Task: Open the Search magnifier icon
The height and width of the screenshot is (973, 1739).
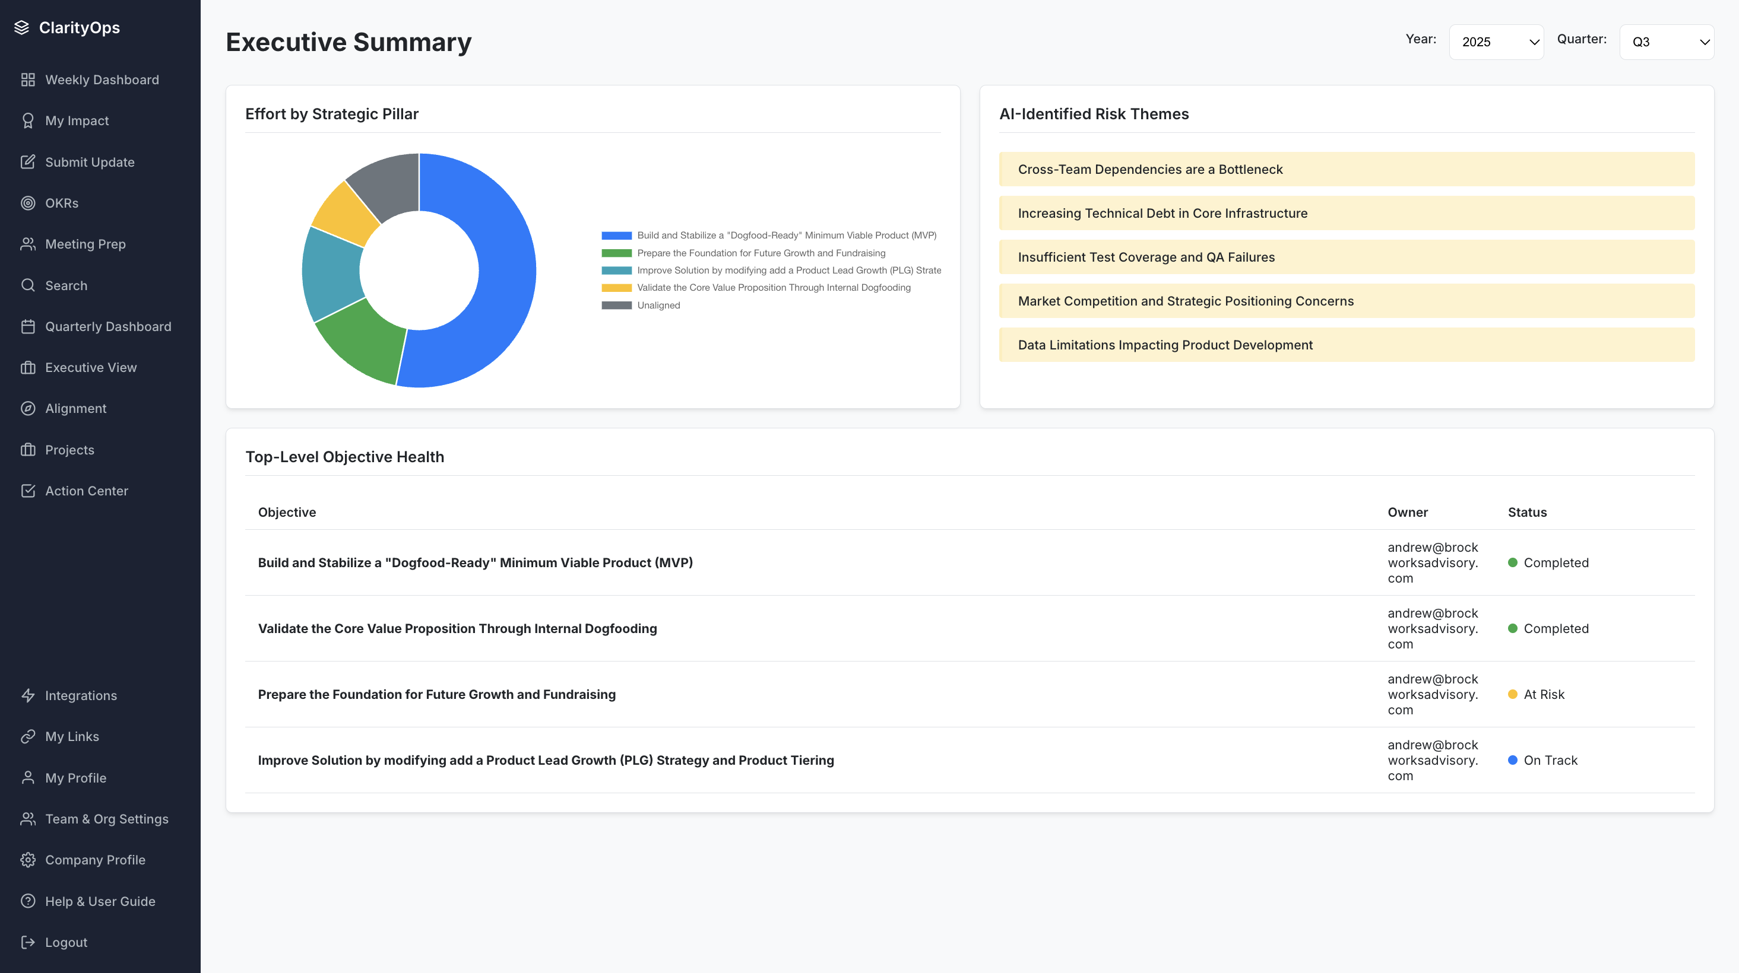Action: coord(28,285)
